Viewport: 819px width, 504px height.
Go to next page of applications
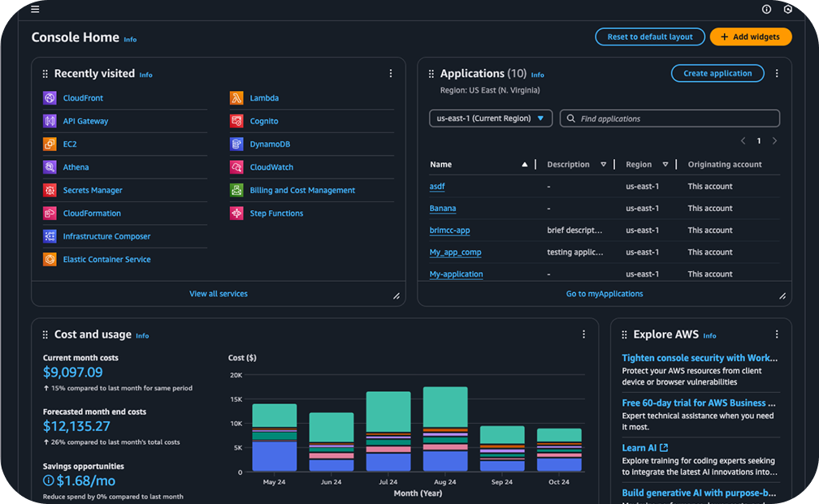point(774,141)
